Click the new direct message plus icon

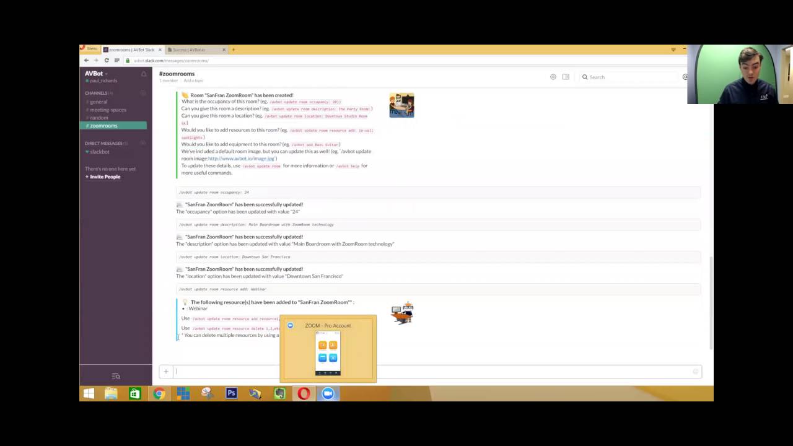click(143, 143)
